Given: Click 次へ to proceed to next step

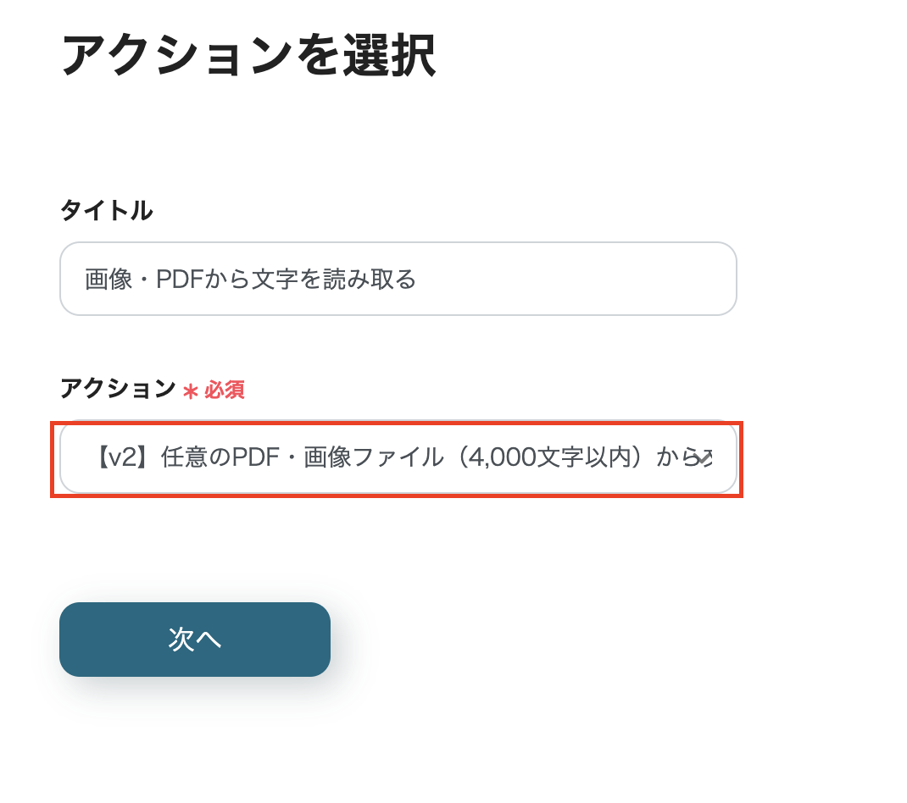Looking at the screenshot, I should 194,640.
